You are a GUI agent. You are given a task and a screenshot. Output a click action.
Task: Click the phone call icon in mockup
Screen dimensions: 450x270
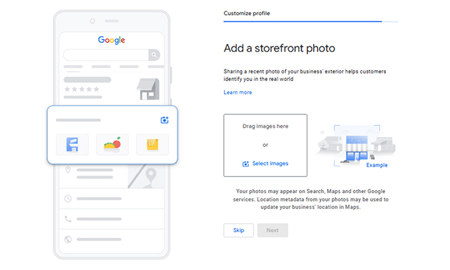click(68, 219)
